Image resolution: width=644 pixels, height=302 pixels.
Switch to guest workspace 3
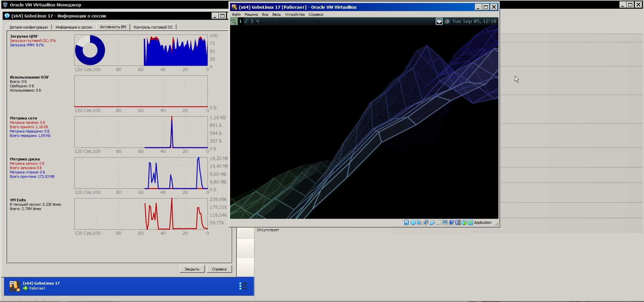(252, 21)
